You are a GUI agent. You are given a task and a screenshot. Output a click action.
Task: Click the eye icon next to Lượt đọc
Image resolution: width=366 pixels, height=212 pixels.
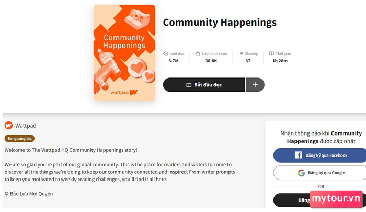coord(166,54)
